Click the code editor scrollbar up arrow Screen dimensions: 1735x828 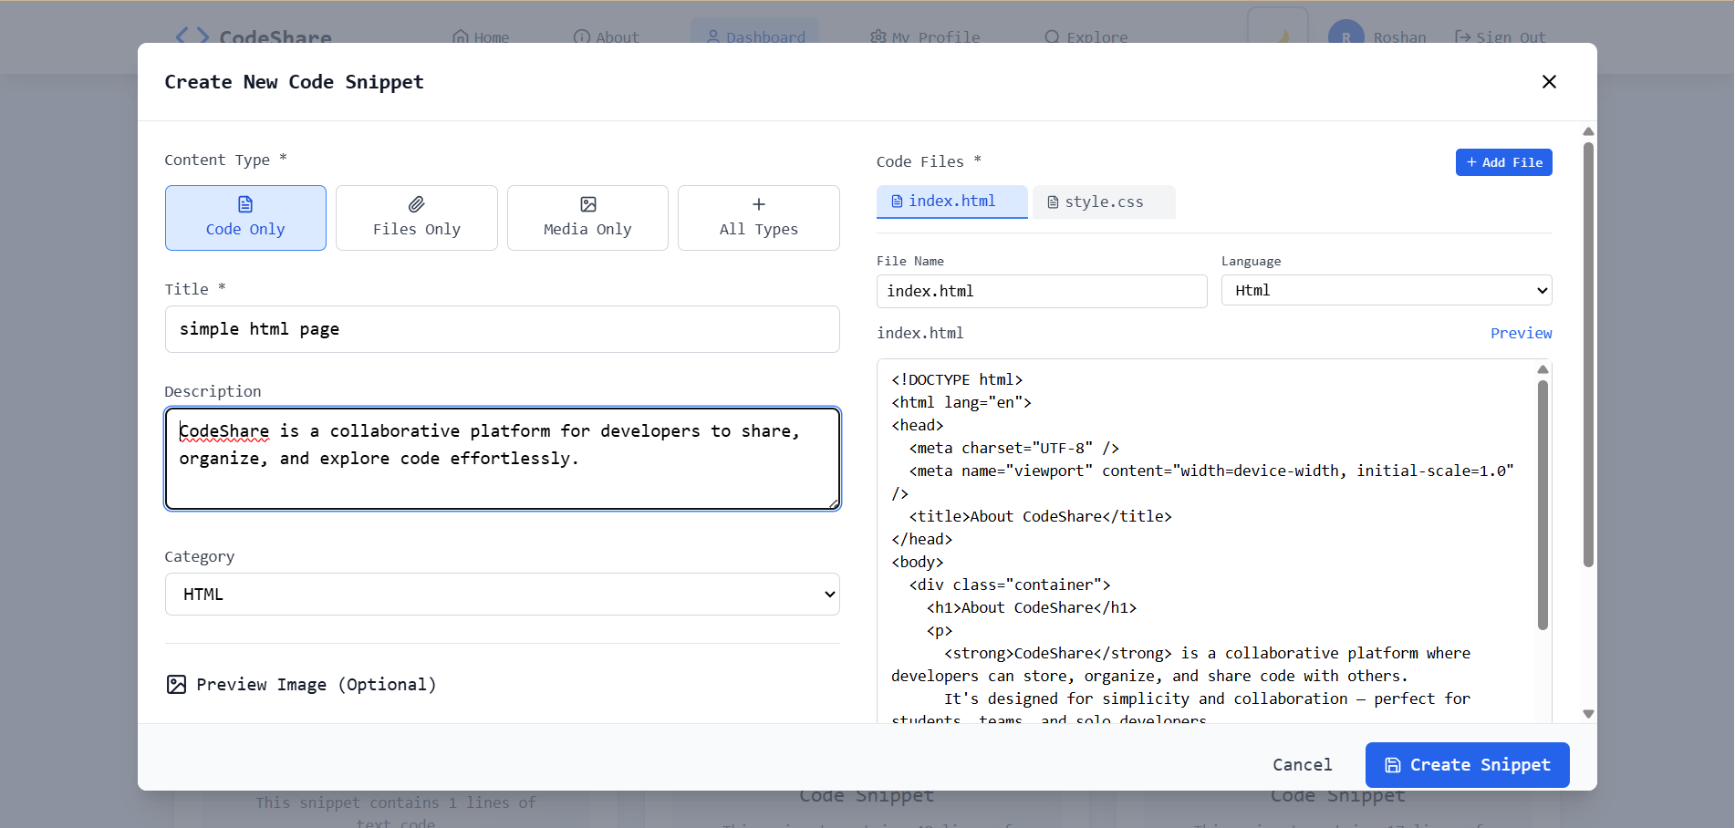1543,369
